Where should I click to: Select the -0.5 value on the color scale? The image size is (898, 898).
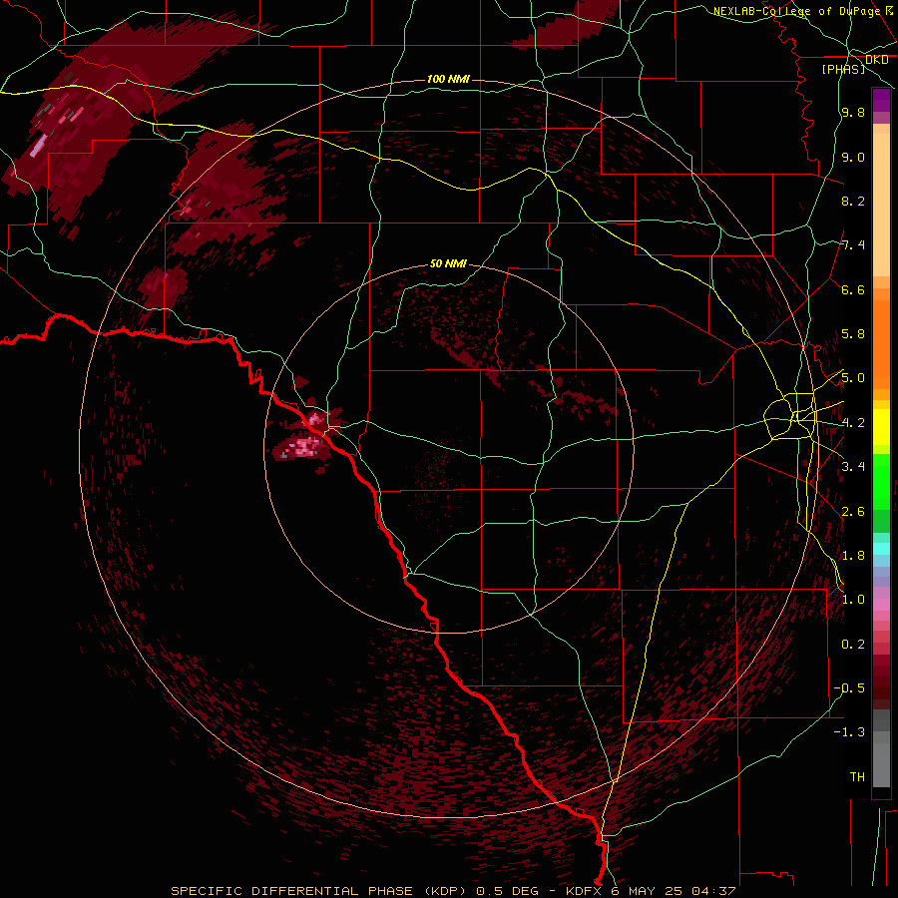[849, 688]
